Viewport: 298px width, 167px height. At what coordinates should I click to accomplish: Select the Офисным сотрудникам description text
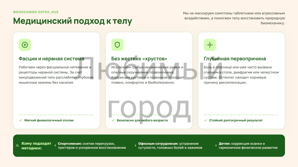pyautogui.click(x=170, y=145)
